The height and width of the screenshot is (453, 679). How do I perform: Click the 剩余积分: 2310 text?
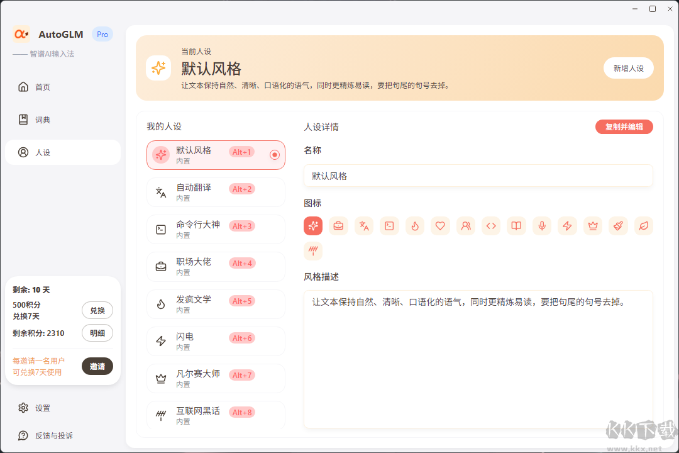pos(38,333)
